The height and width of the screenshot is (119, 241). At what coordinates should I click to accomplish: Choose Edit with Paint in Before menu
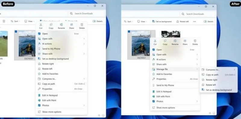61,100
